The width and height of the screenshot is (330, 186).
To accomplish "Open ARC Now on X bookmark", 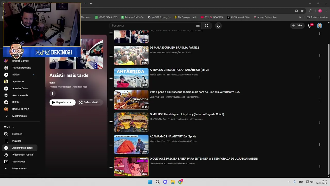I will [x=239, y=17].
